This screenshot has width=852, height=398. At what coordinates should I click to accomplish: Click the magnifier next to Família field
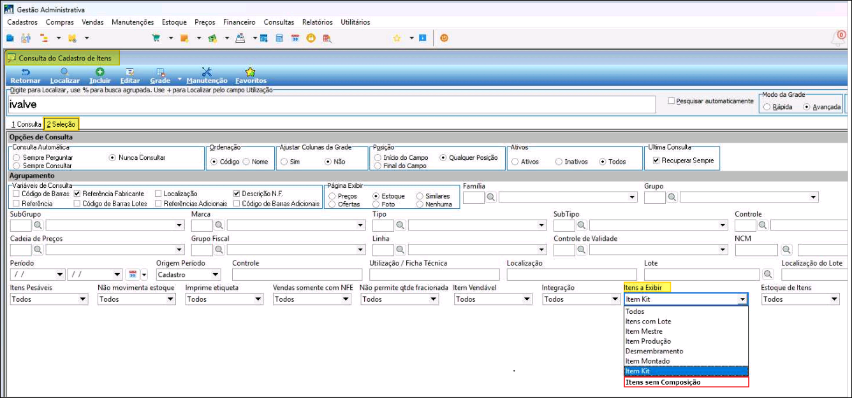[x=491, y=197]
